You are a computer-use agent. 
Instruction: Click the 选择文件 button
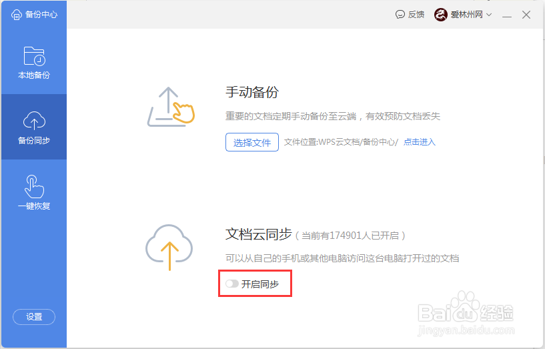pyautogui.click(x=252, y=142)
